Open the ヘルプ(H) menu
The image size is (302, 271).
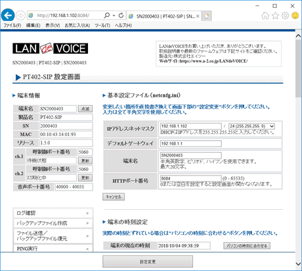[x=123, y=26]
